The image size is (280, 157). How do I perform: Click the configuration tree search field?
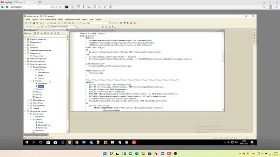pos(45,36)
